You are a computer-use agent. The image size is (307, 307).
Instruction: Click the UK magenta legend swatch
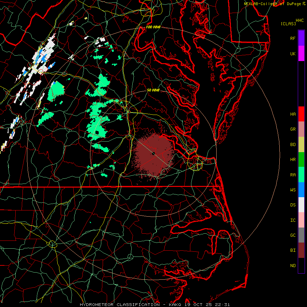[301, 54]
